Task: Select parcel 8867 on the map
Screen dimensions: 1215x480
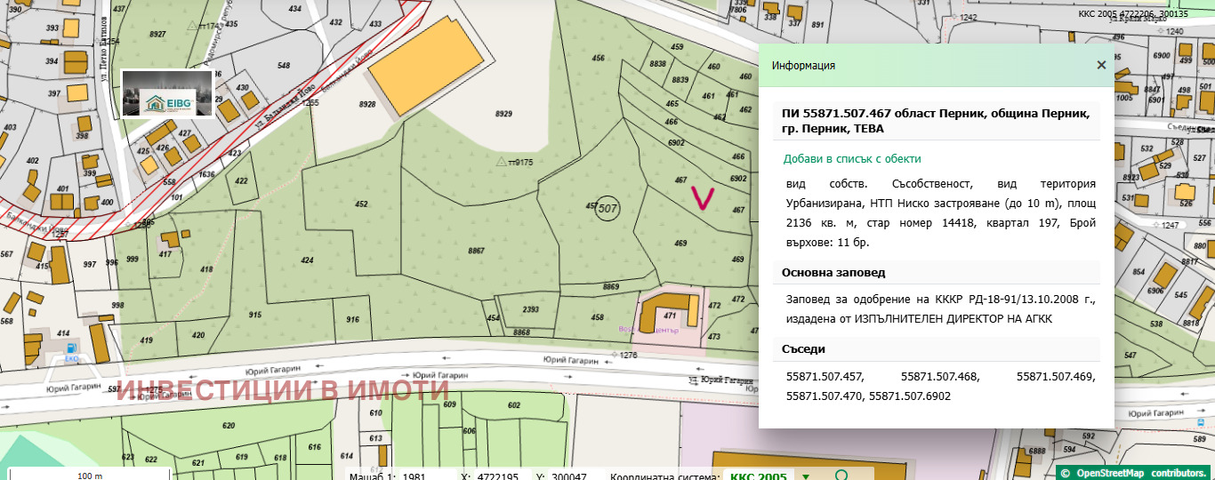Action: (x=476, y=251)
